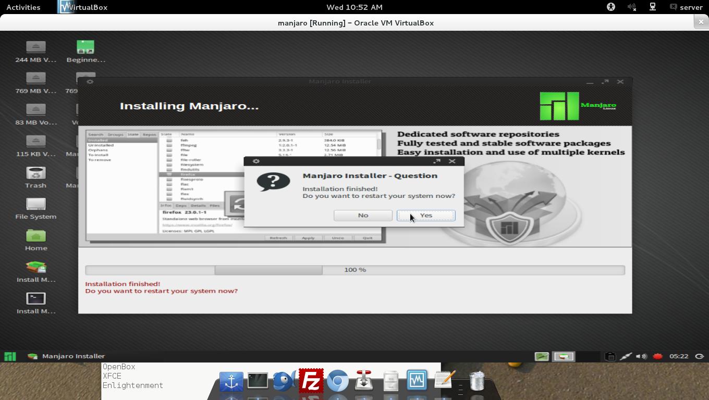The width and height of the screenshot is (709, 400).
Task: Launch FileZilla from the dock
Action: tap(310, 381)
